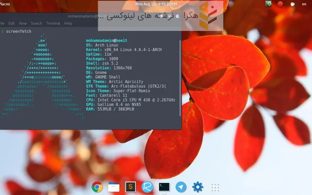Image resolution: width=312 pixels, height=195 pixels.
Task: Click the 'Uptime: 11m' line
Action: (x=98, y=54)
